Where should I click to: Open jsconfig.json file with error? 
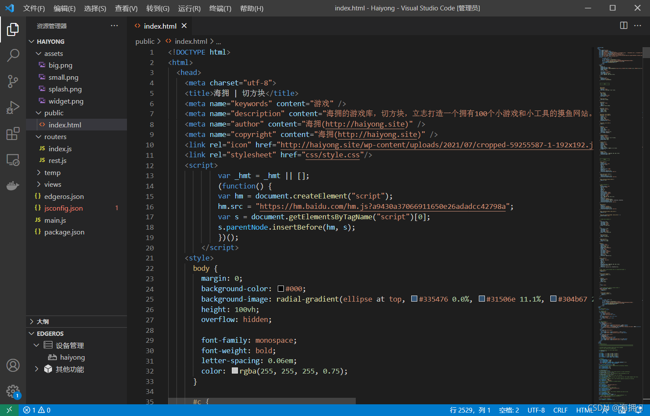click(64, 208)
